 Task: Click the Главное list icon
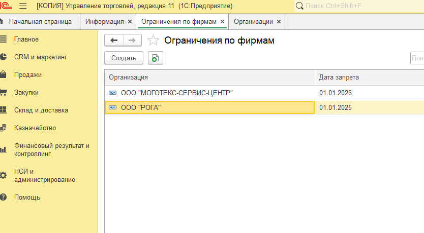pyautogui.click(x=3, y=40)
